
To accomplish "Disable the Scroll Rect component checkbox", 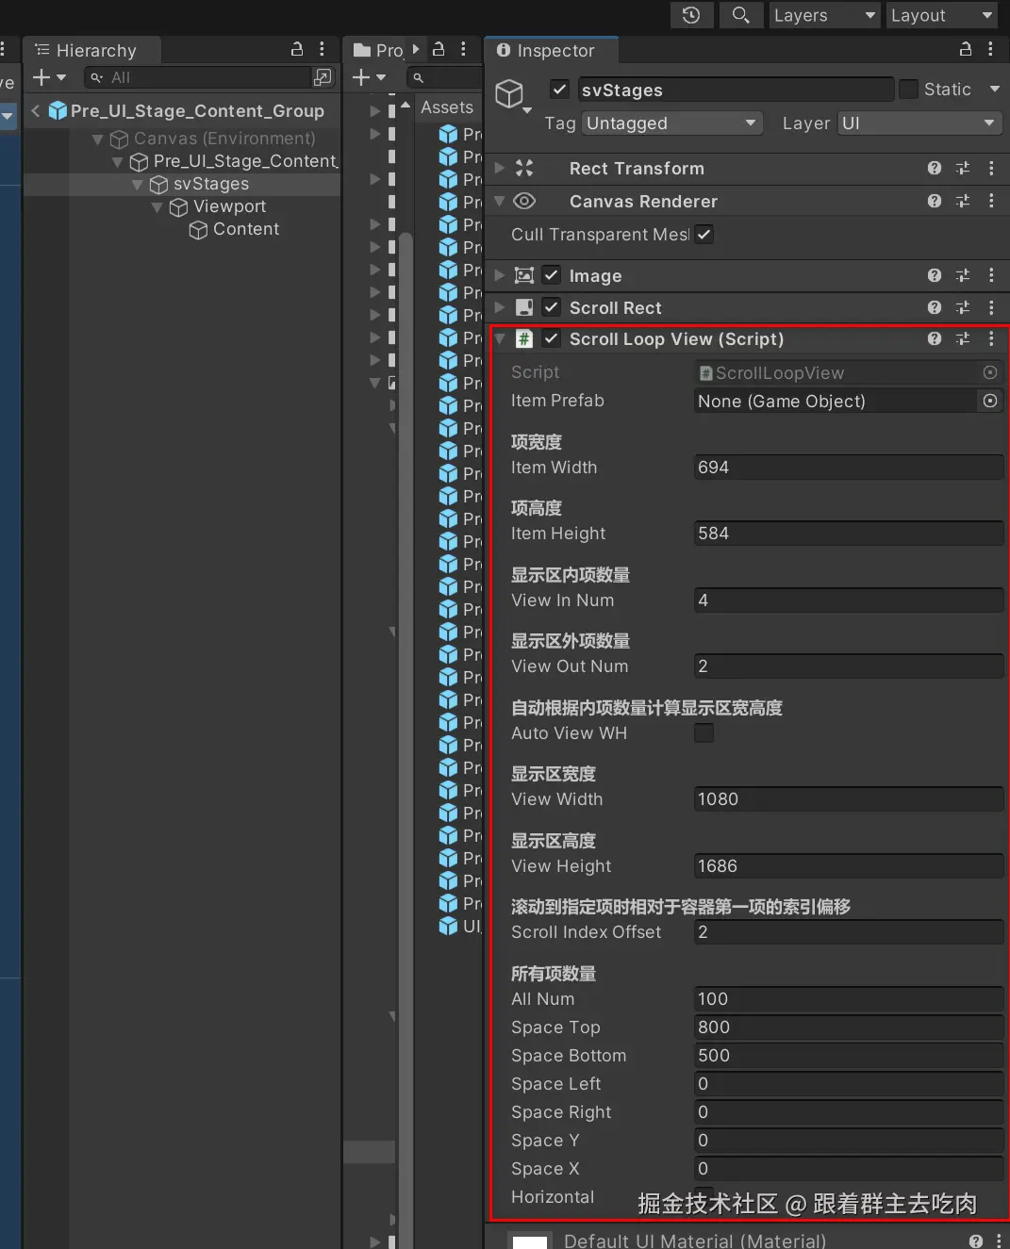I will coord(552,307).
